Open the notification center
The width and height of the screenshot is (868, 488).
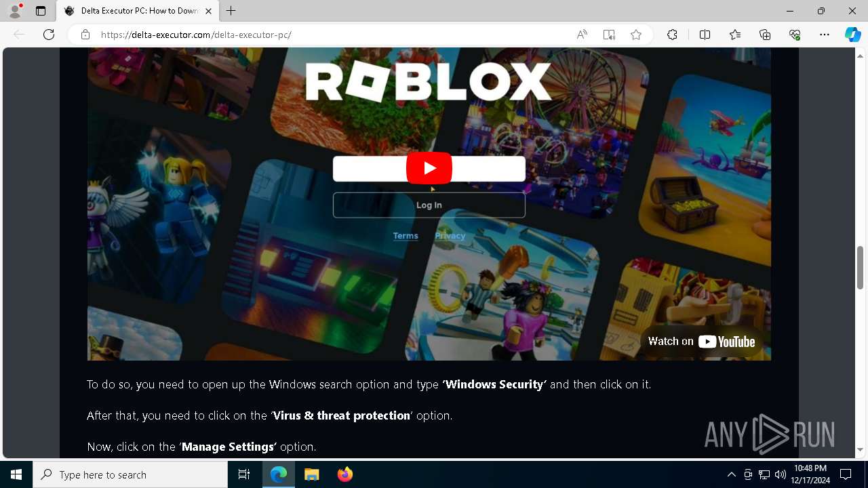pos(846,474)
